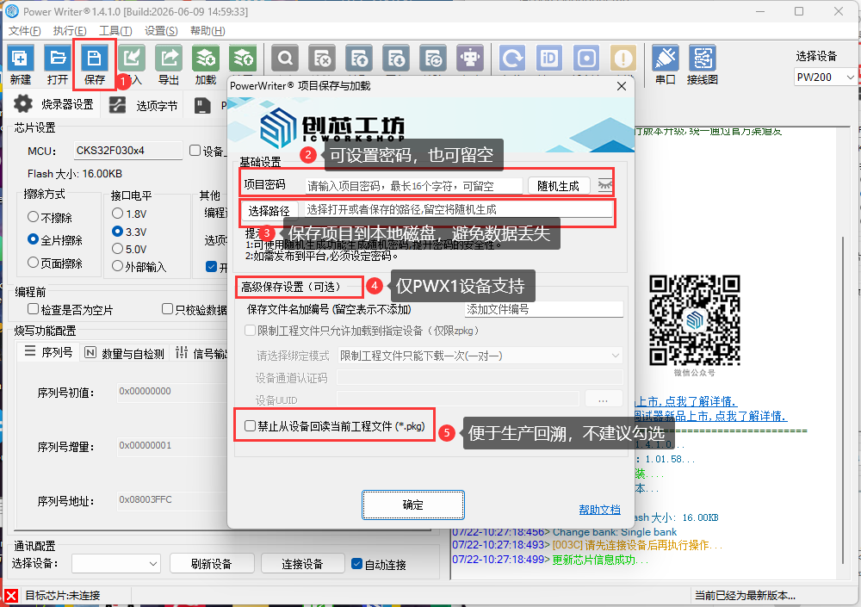Viewport: 861px width, 607px height.
Task: Open the 请选择绑定模式 dropdown
Action: pyautogui.click(x=480, y=356)
